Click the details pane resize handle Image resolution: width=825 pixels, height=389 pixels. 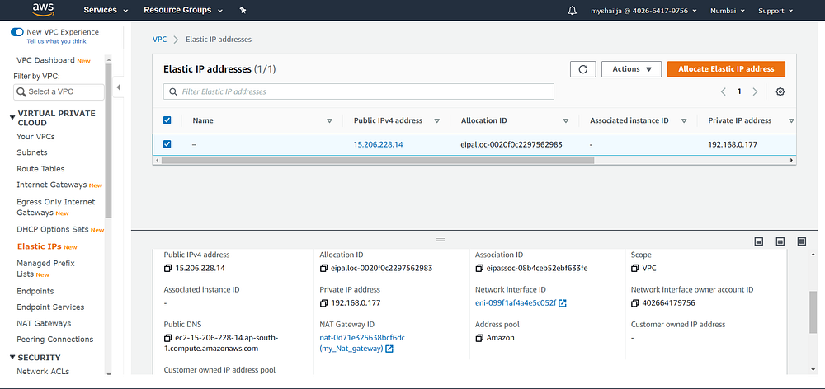pos(441,240)
